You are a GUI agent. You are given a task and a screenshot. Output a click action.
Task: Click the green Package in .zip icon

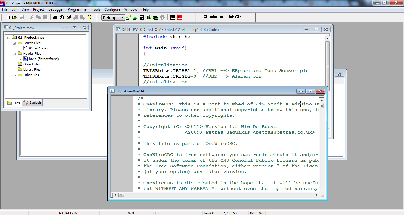click(x=156, y=18)
